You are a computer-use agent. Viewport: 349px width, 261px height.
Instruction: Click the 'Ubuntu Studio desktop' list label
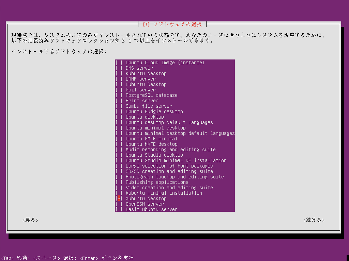point(154,155)
